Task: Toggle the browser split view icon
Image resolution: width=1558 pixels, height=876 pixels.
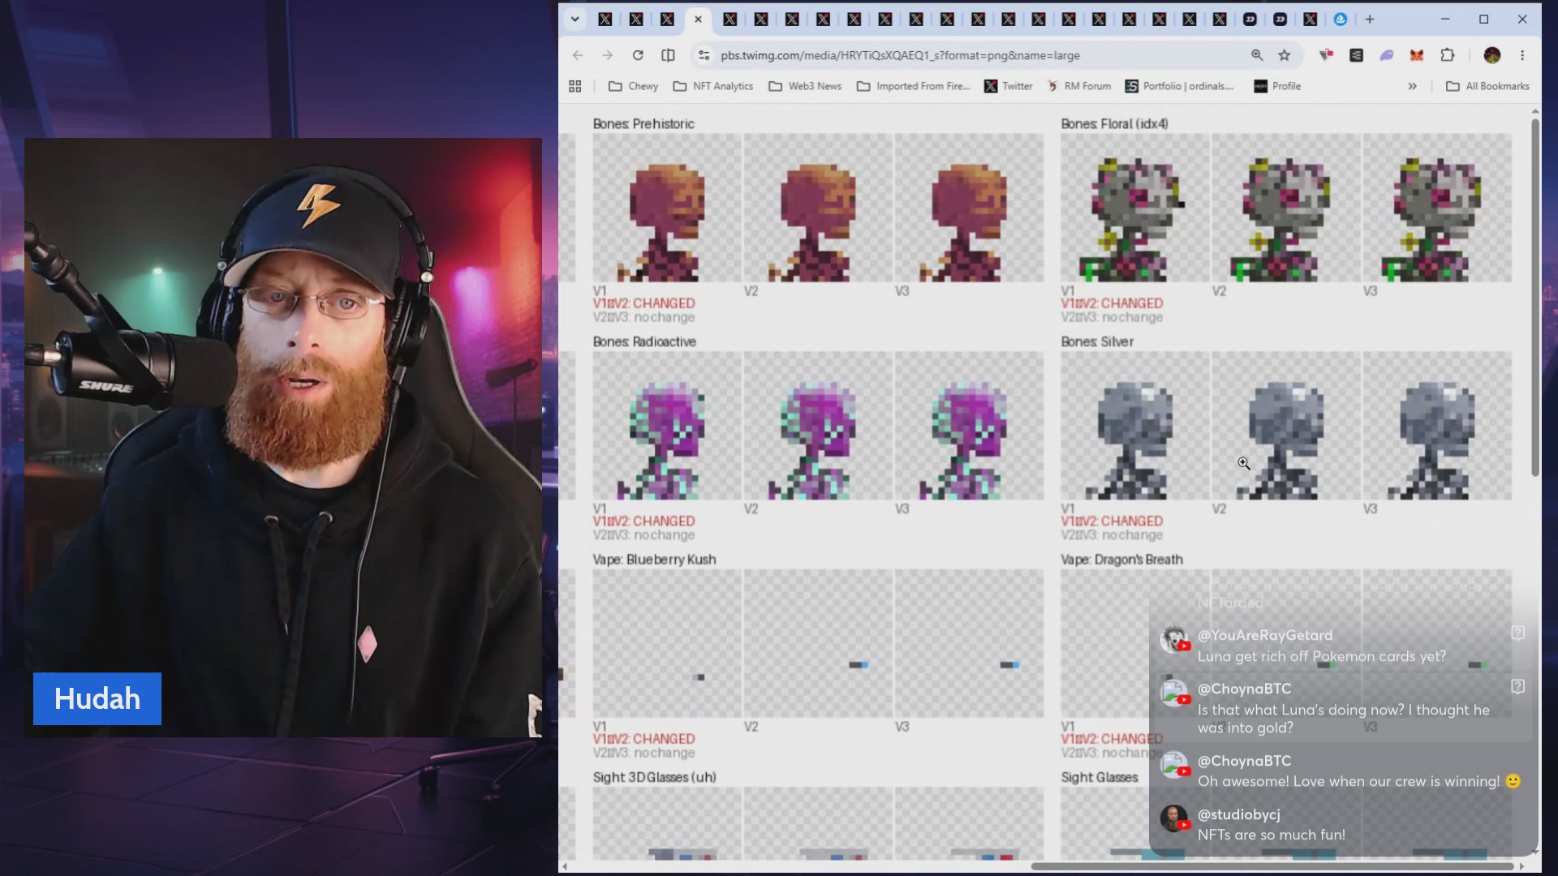Action: tap(668, 55)
